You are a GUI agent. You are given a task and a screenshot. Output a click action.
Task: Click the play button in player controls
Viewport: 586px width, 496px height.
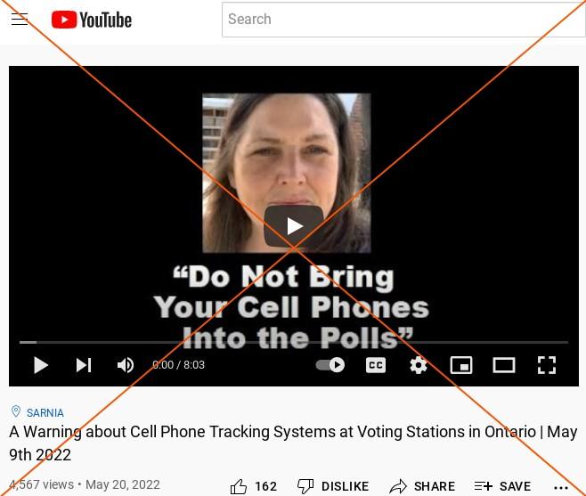pyautogui.click(x=41, y=365)
